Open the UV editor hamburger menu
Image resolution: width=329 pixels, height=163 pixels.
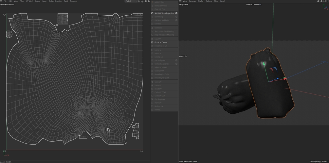coord(1,1)
